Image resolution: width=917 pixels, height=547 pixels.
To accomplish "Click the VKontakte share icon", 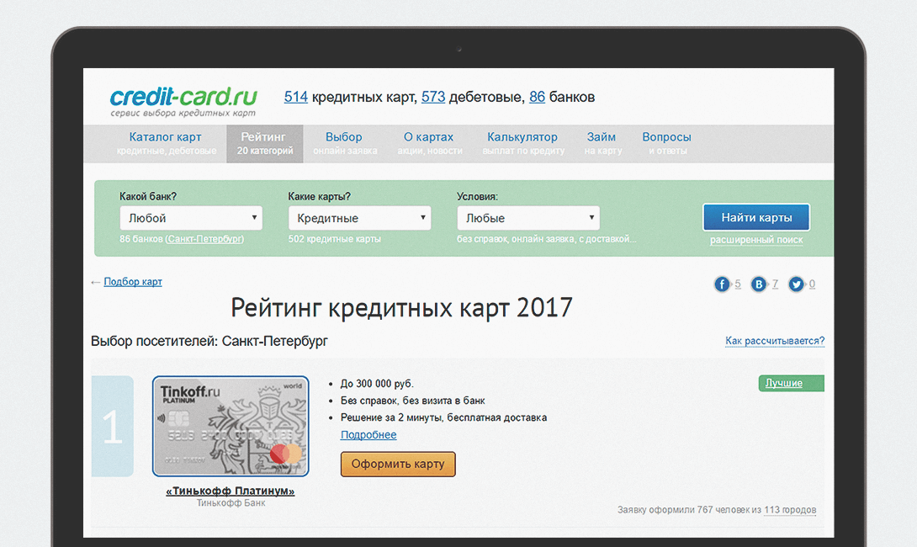I will tap(759, 284).
